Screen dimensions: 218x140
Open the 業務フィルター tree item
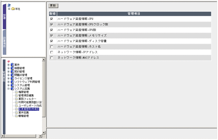coord(27,99)
